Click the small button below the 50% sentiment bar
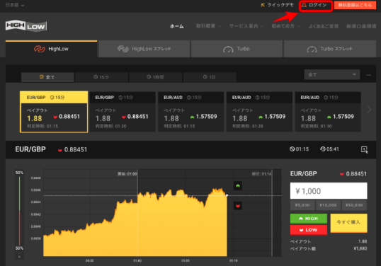The height and width of the screenshot is (266, 381). pyautogui.click(x=19, y=257)
